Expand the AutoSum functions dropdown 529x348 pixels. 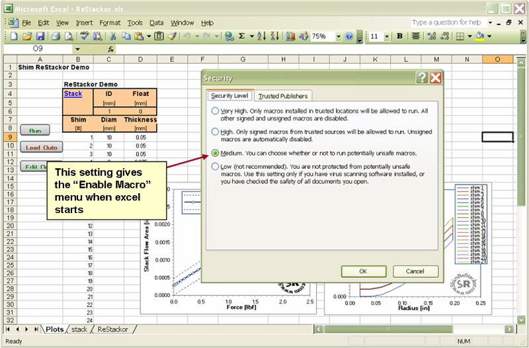coord(252,36)
